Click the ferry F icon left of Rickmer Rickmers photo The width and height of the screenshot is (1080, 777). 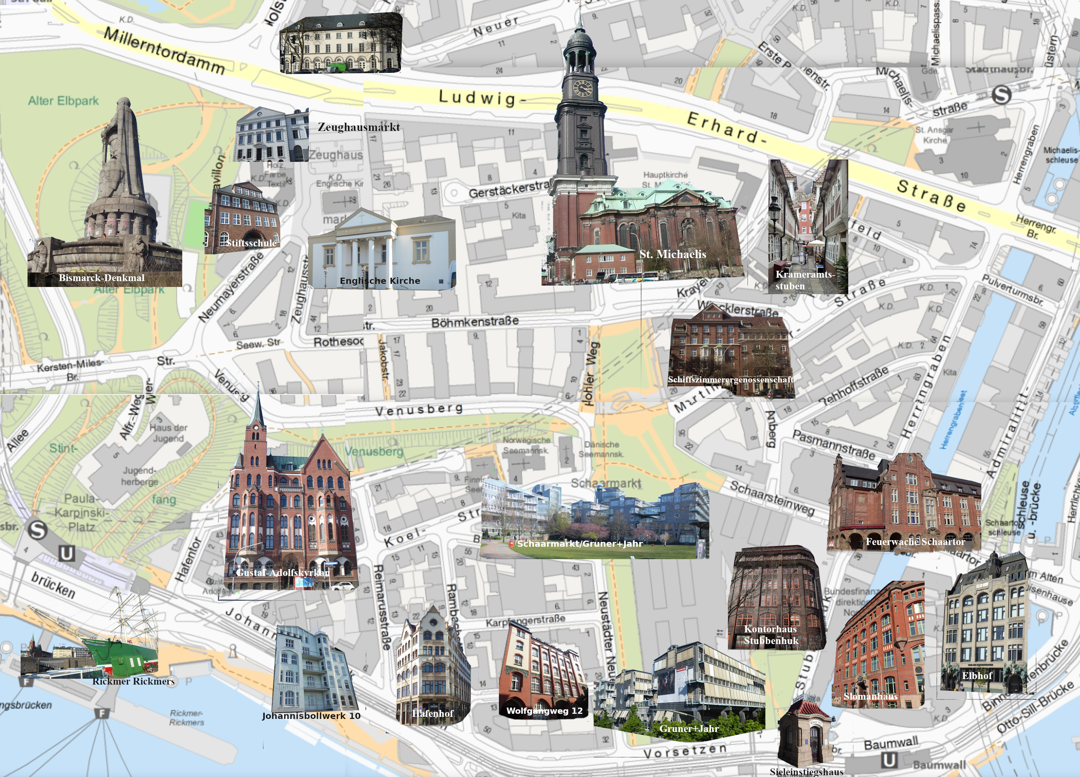(27, 681)
